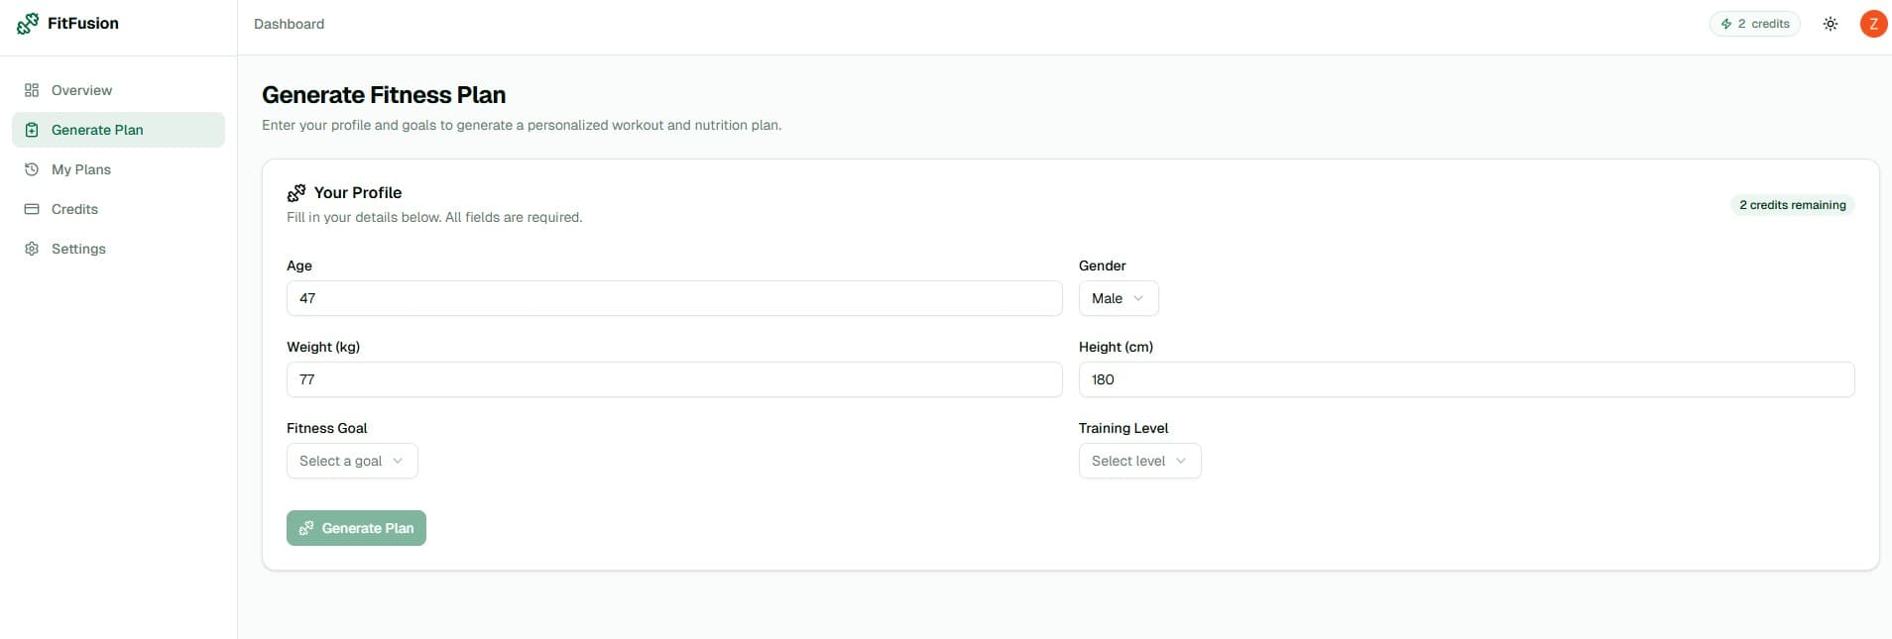Click the 2 credits remaining badge

tap(1793, 205)
